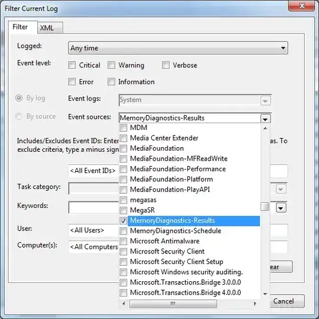Click the partially hidden Clear button
The image size is (319, 319).
tap(281, 266)
